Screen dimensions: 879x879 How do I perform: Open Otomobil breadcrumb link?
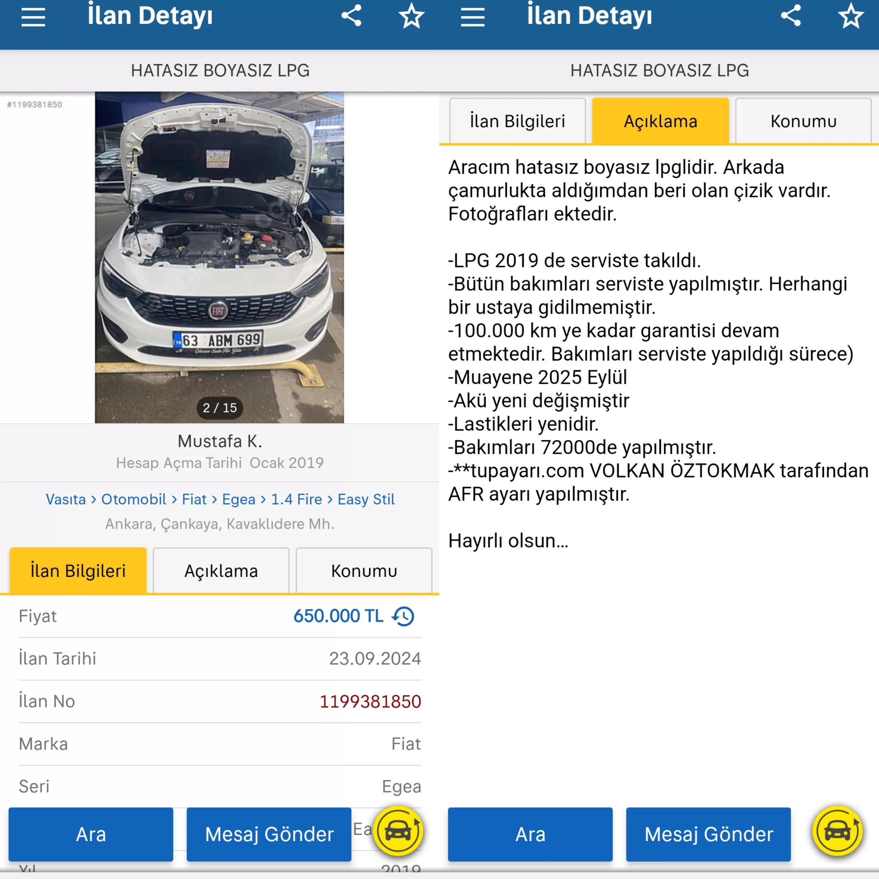(134, 499)
